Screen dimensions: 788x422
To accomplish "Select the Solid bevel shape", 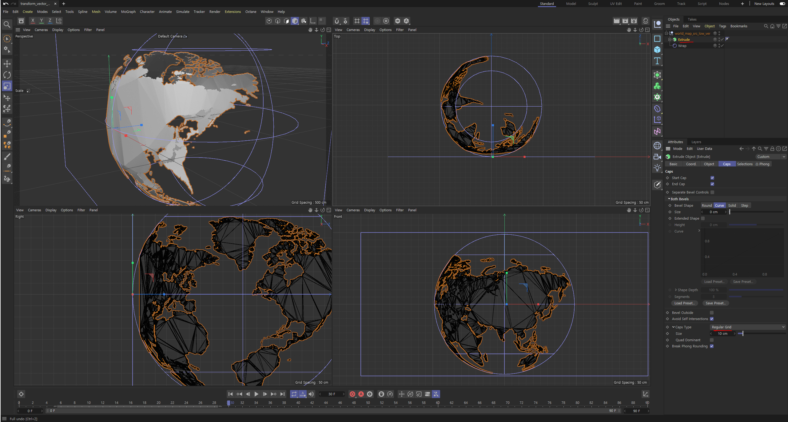I will click(732, 205).
